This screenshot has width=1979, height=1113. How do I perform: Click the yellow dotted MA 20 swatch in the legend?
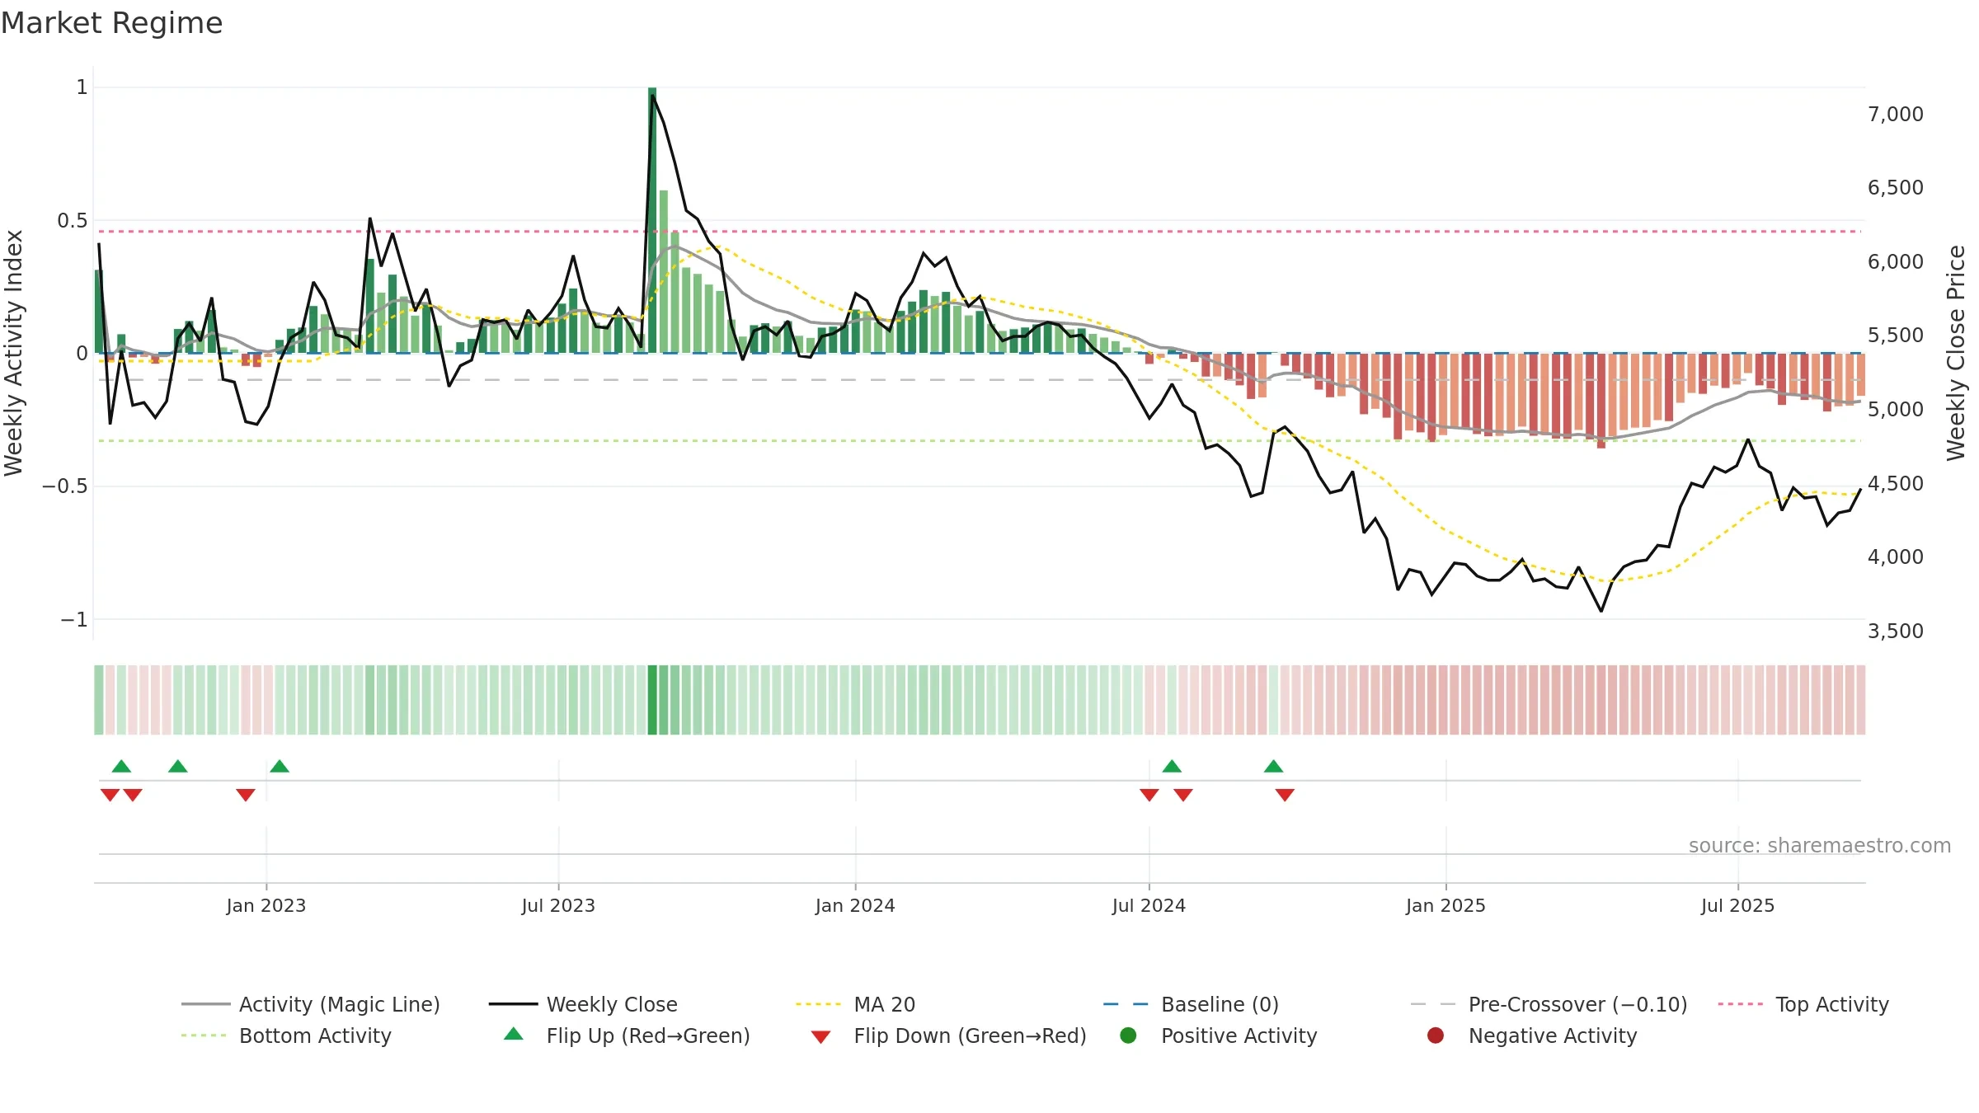click(x=818, y=1004)
